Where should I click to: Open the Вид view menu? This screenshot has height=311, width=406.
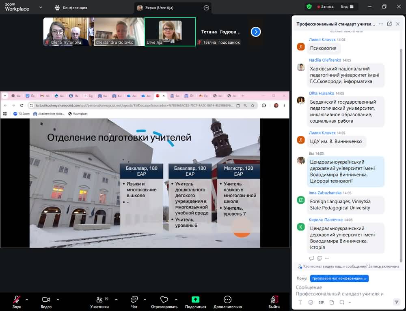point(347,7)
